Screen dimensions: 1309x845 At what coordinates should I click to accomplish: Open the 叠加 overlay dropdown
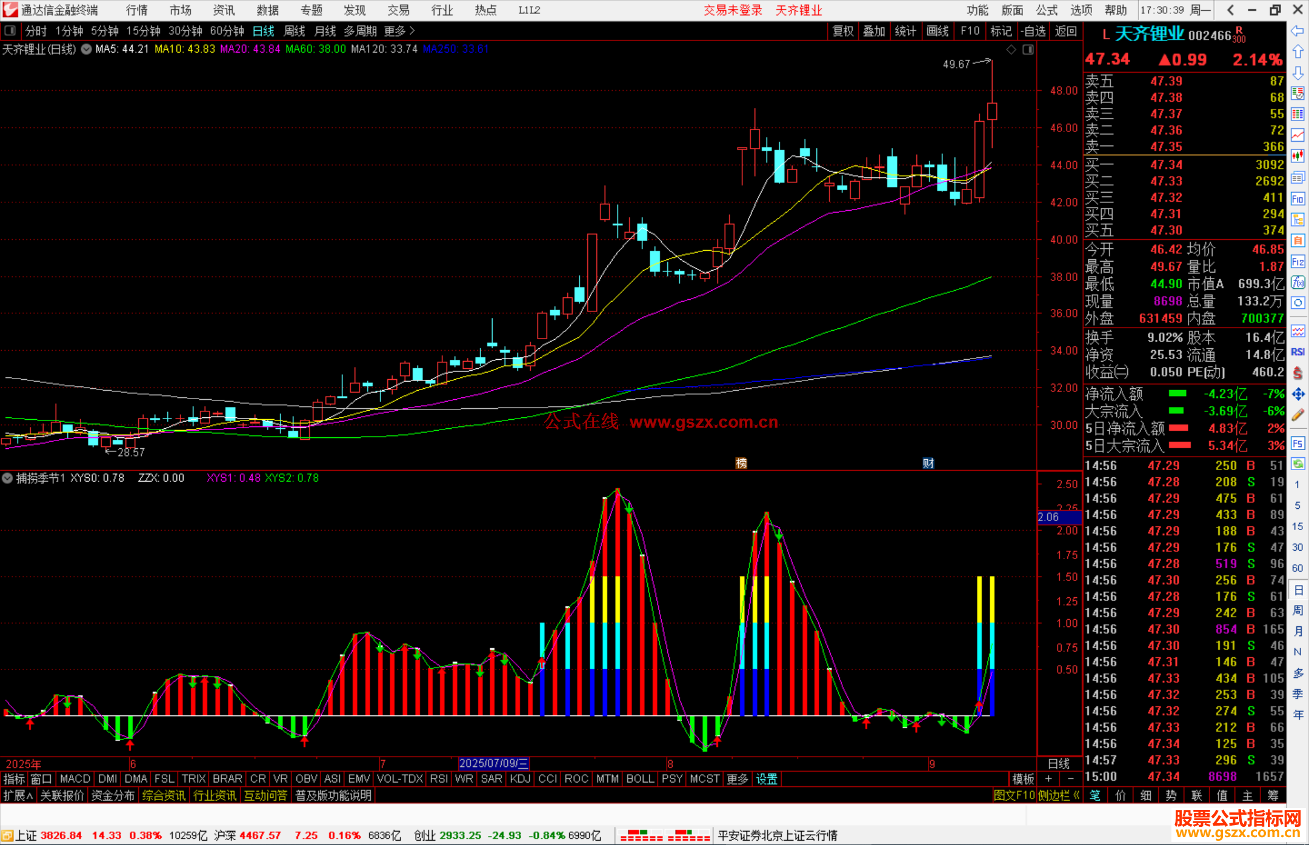[x=874, y=31]
